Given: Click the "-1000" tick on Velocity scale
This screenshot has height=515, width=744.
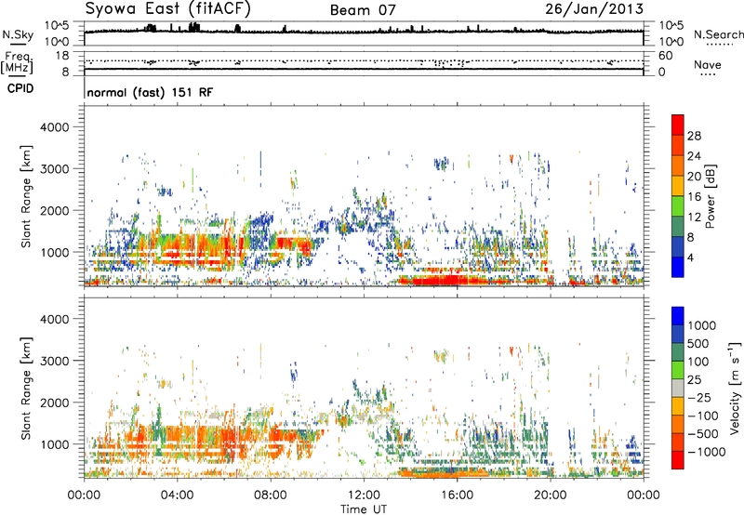Looking at the screenshot, I should pos(706,452).
